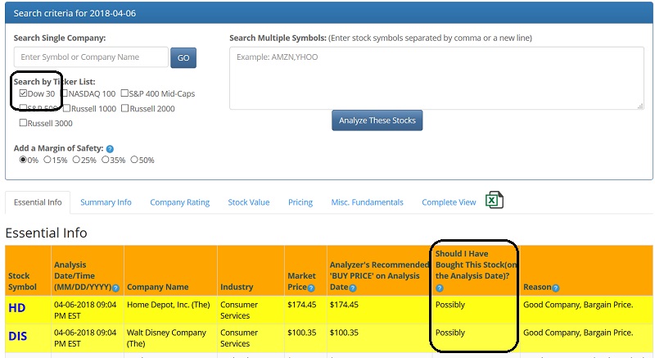Focus the Enter Symbol or Company Name field
Screen dimensions: 655x358
pyautogui.click(x=91, y=57)
